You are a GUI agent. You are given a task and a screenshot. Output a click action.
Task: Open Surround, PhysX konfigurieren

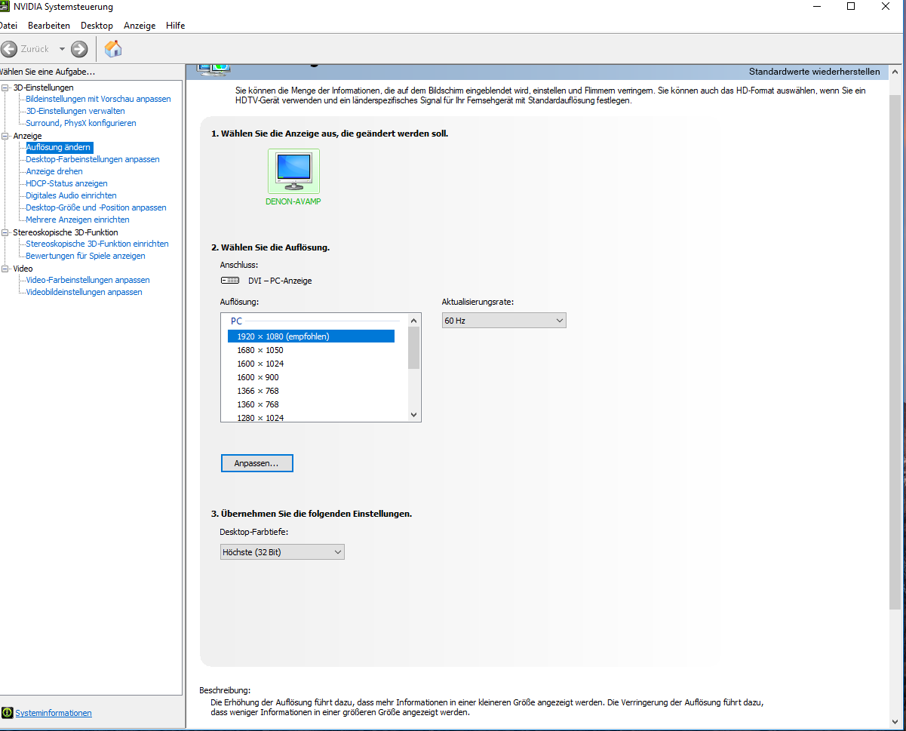(81, 123)
